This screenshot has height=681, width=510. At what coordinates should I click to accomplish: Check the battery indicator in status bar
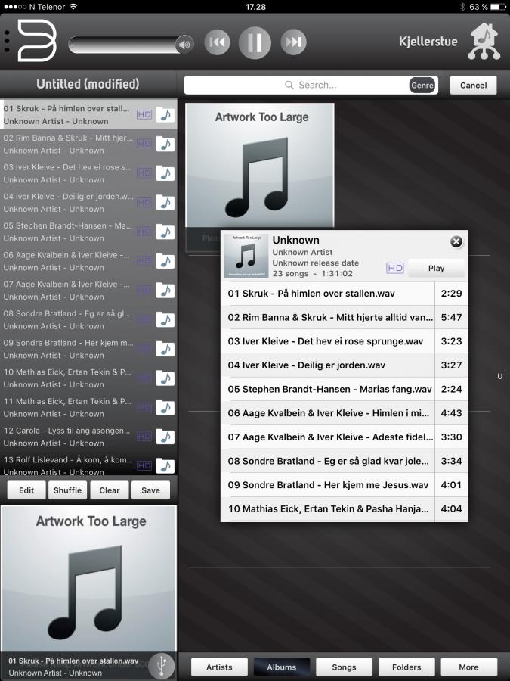coord(498,7)
